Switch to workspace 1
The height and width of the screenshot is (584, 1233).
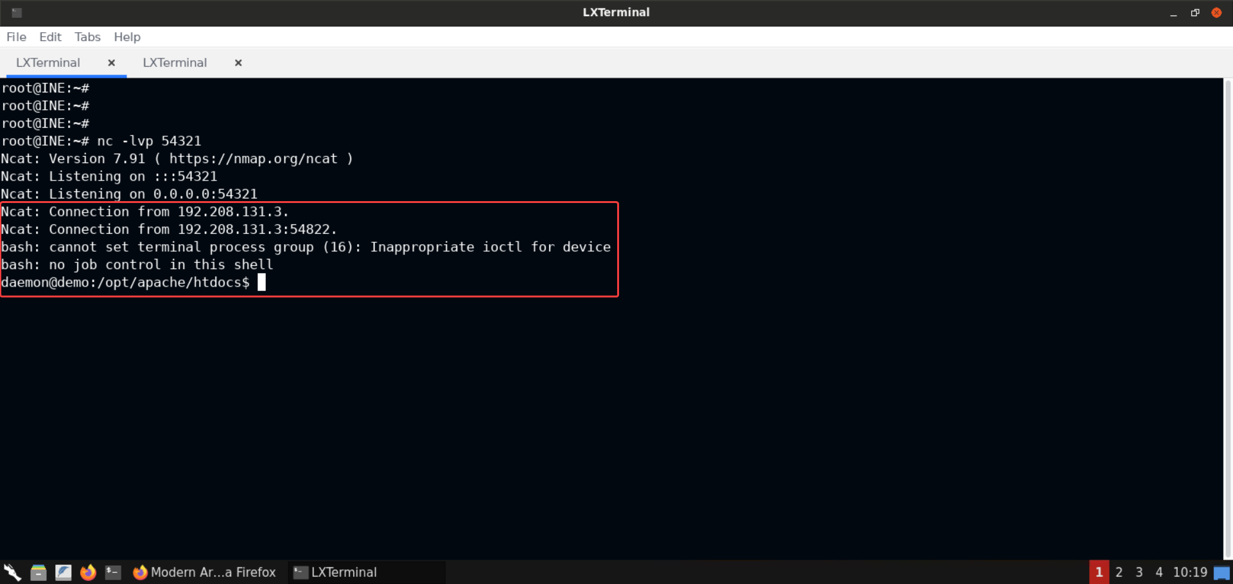pyautogui.click(x=1099, y=572)
